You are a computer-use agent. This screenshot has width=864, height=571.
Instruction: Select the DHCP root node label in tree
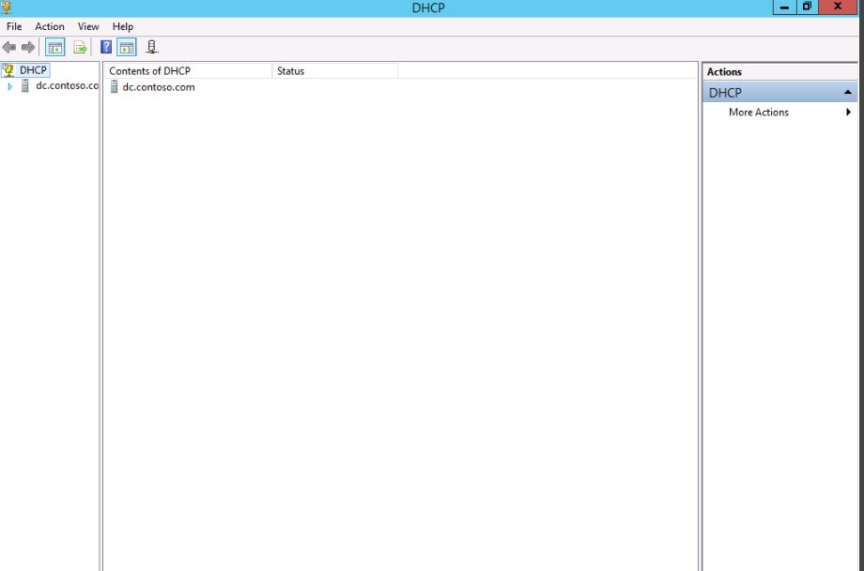[33, 70]
